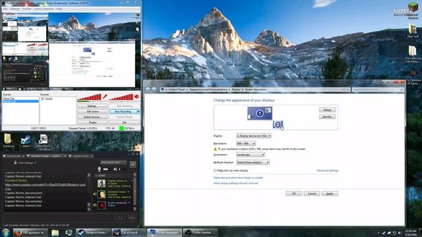Viewport: 422px width, 237px height.
Task: Click the Search Control Panel field
Action: click(378, 90)
